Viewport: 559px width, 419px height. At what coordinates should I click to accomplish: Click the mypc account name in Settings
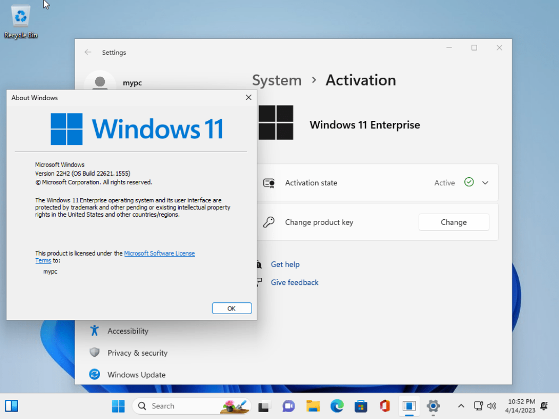coord(132,83)
